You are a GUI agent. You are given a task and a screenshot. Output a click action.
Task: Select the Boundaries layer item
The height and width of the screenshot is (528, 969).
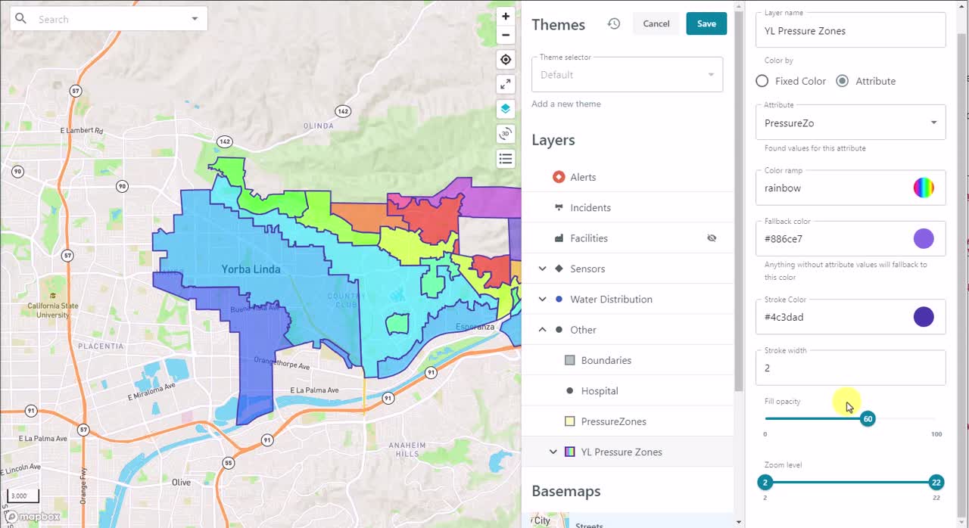(628, 360)
